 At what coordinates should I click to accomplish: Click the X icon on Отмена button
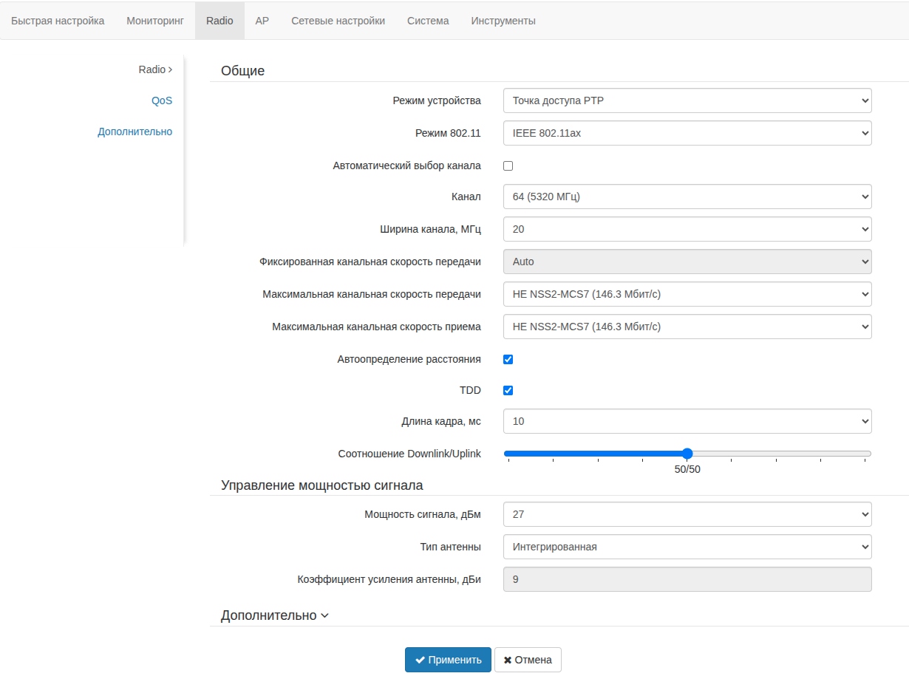[508, 660]
